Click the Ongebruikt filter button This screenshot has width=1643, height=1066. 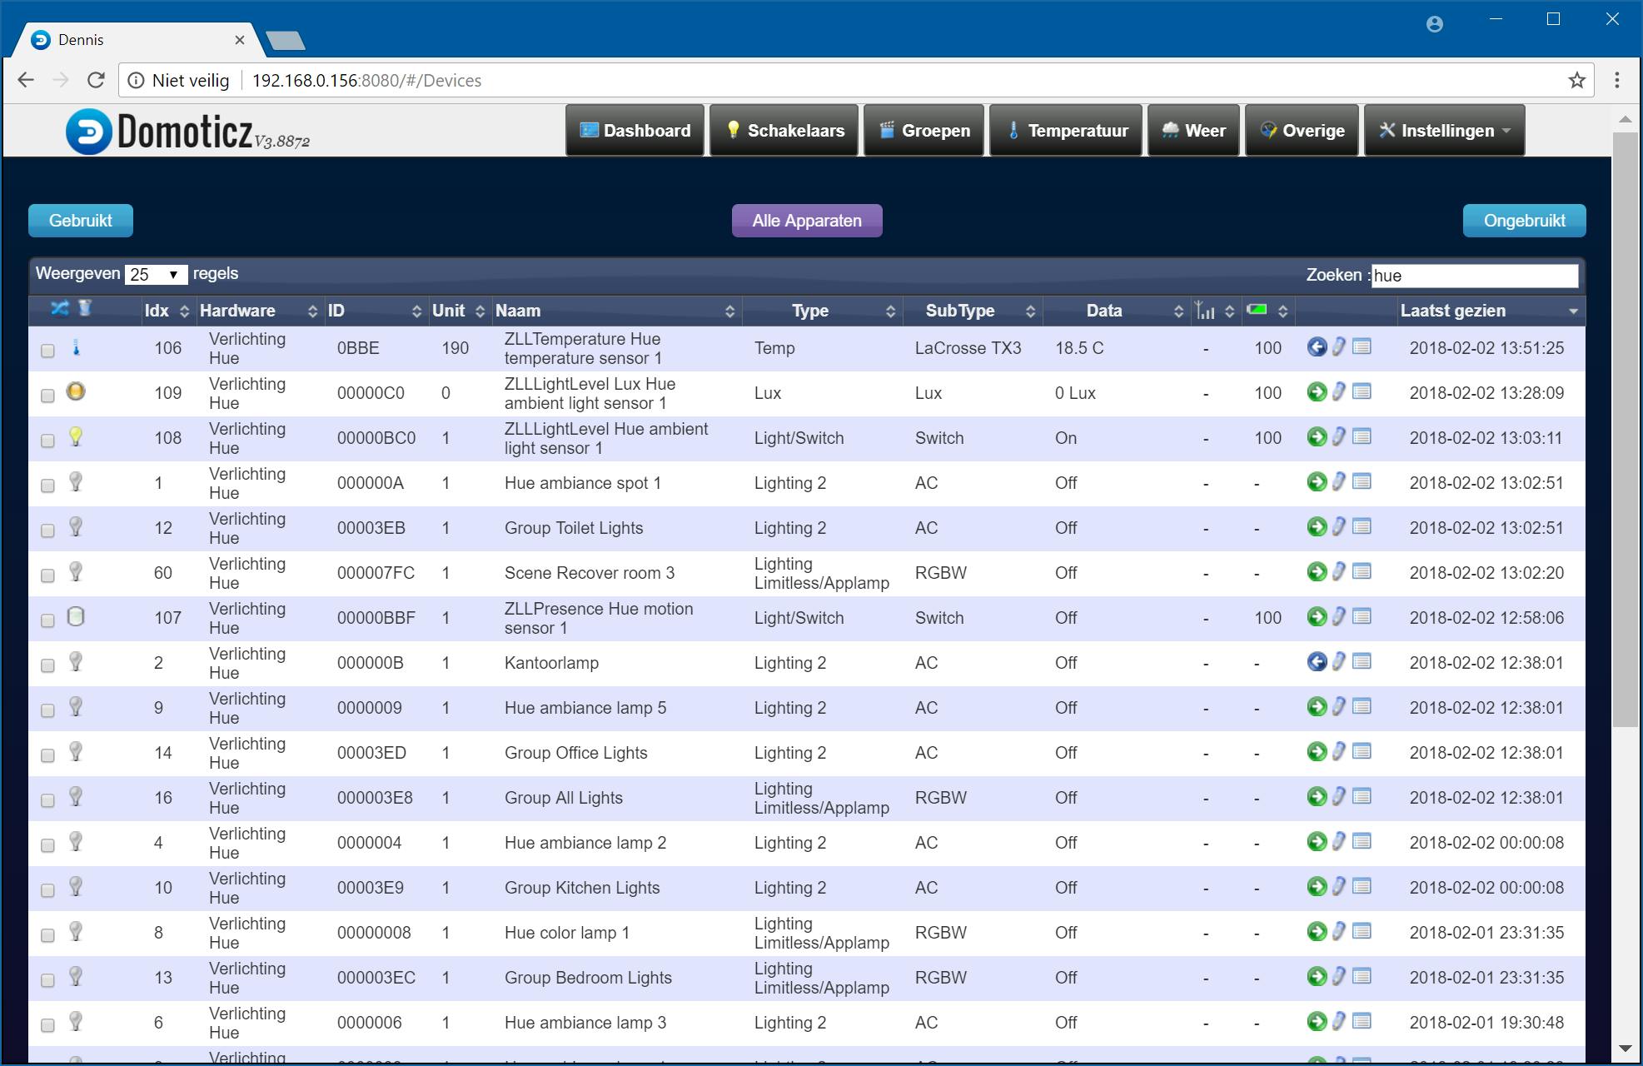point(1523,221)
